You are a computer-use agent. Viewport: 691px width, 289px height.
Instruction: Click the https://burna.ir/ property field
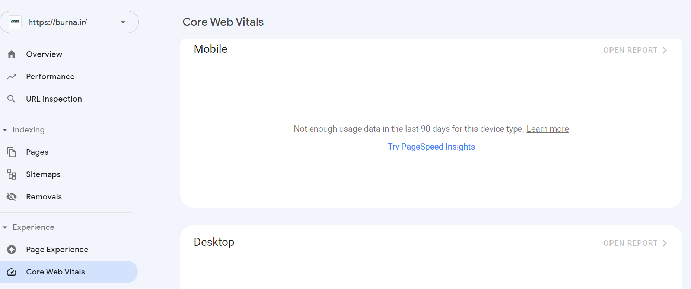click(58, 22)
